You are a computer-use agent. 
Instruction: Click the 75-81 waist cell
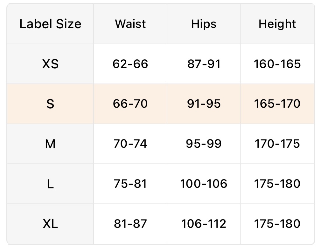130,184
